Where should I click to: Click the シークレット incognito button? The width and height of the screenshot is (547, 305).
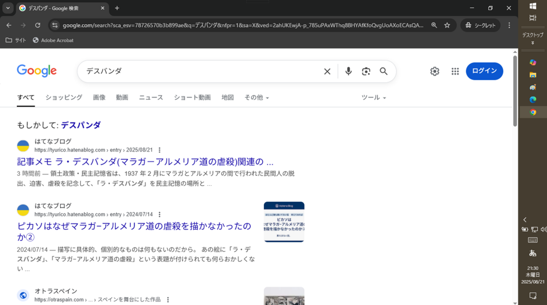coord(481,25)
